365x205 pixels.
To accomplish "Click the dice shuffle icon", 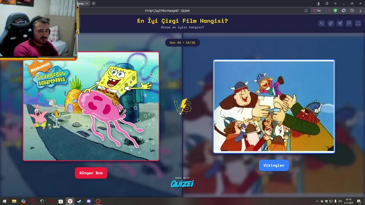I will [331, 23].
